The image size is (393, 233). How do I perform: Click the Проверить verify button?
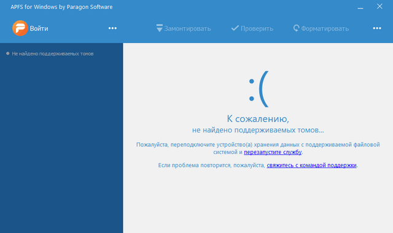pyautogui.click(x=252, y=28)
